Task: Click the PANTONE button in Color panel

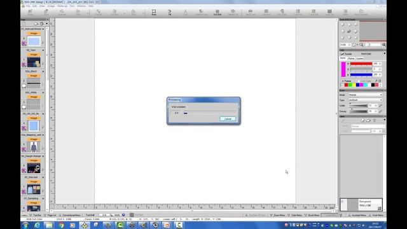Action: [x=366, y=53]
